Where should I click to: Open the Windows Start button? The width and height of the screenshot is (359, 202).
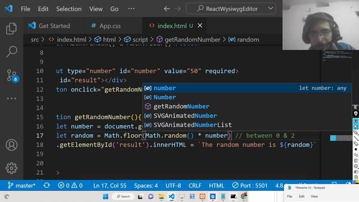point(105,196)
